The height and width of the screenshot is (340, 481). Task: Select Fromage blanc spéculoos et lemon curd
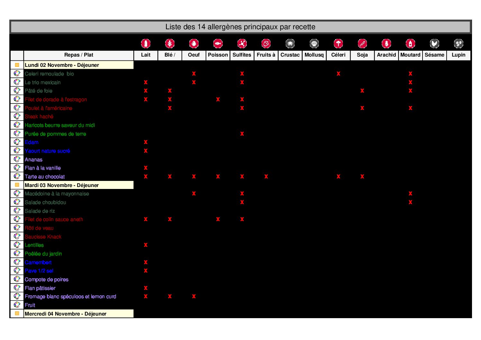[70, 296]
